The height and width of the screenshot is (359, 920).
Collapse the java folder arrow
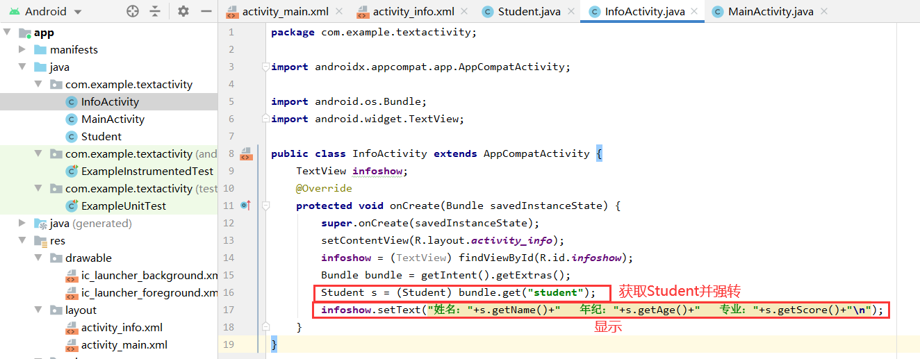[22, 67]
